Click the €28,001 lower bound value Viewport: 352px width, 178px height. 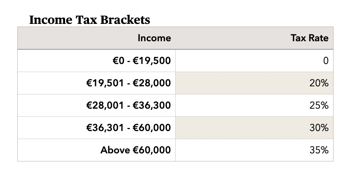click(x=104, y=105)
